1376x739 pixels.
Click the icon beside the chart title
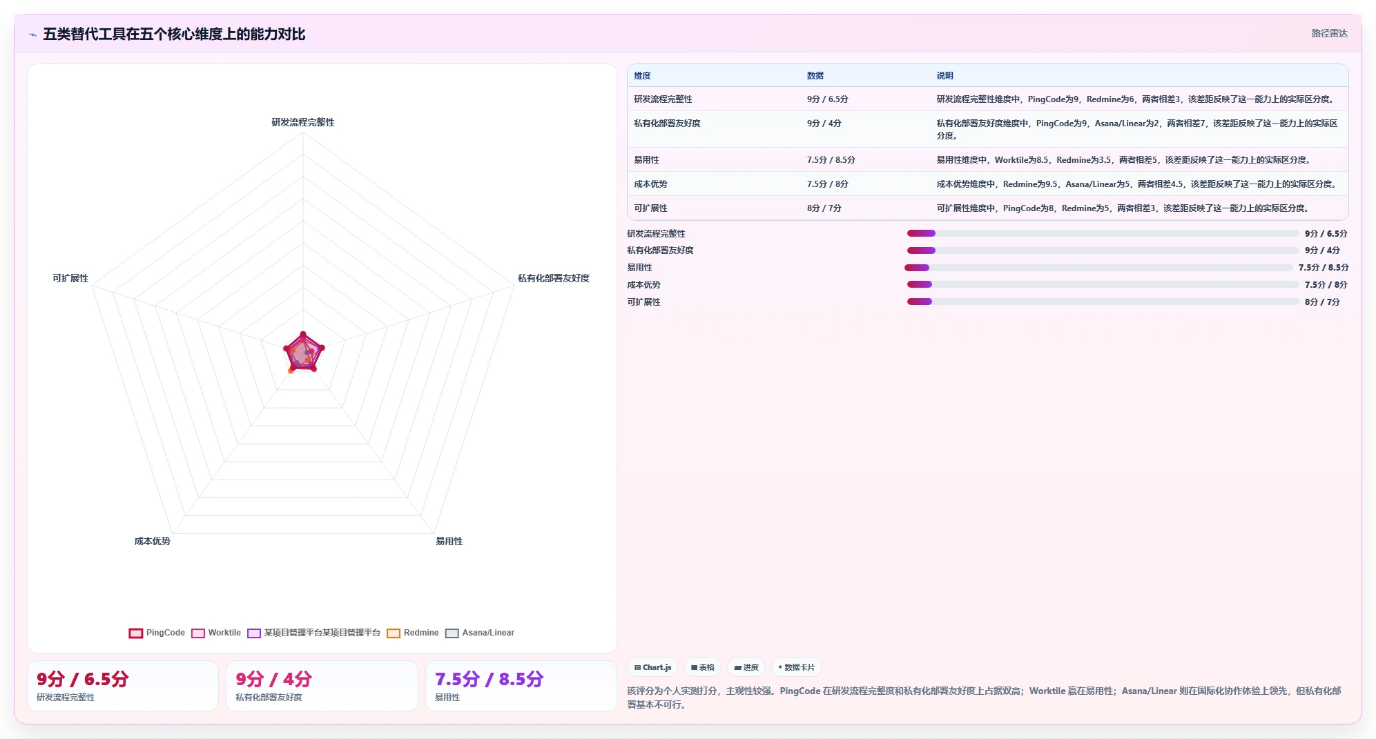tap(32, 35)
